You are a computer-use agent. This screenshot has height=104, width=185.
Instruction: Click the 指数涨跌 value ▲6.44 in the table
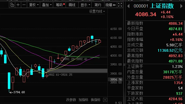(x=178, y=34)
